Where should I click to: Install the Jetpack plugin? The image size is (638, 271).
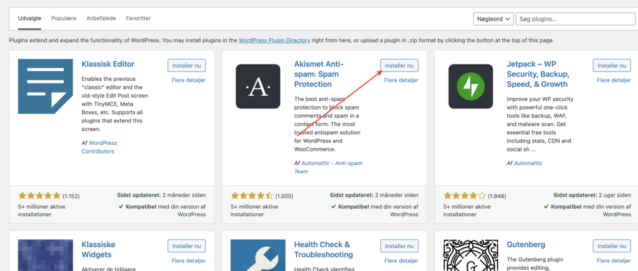[x=612, y=65]
